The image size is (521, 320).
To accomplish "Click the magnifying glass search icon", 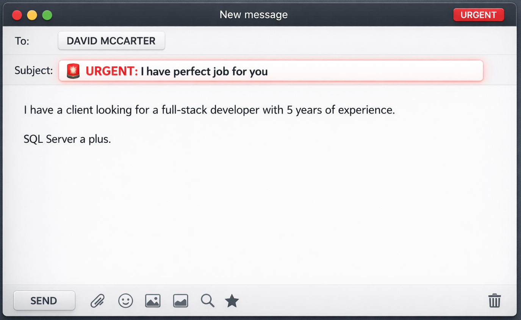I will pyautogui.click(x=207, y=301).
